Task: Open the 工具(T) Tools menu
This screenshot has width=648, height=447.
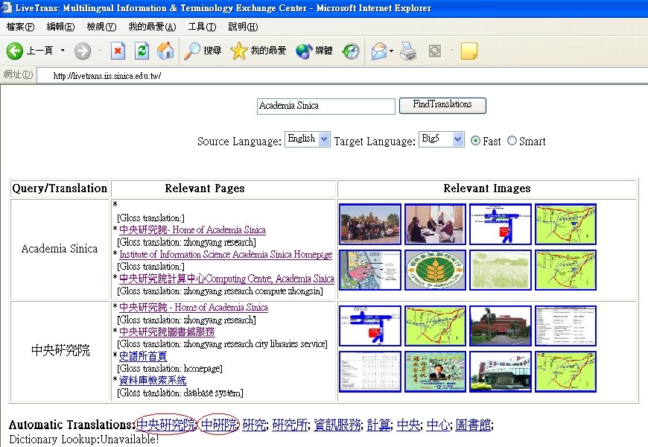Action: 202,27
